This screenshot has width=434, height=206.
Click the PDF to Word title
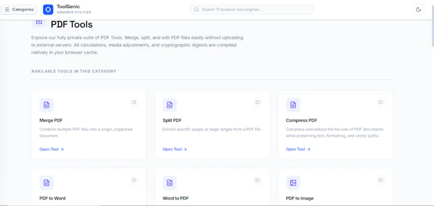pyautogui.click(x=52, y=198)
